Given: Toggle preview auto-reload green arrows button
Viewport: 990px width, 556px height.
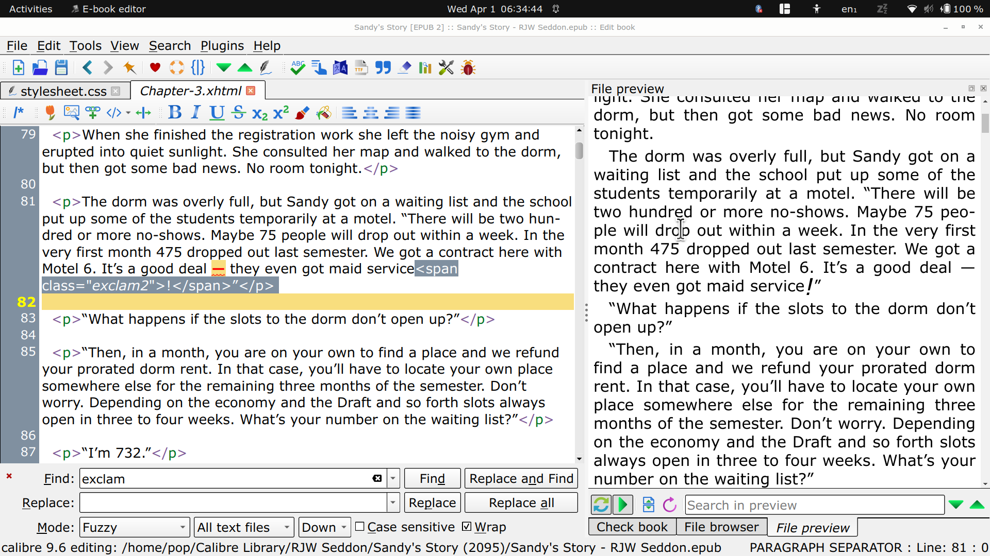Looking at the screenshot, I should click(x=601, y=505).
